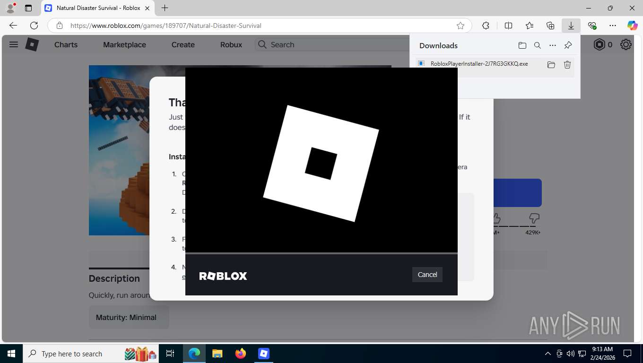
Task: Open RobloxPlayerInstaller-2J7RG3GKKQ.exe file
Action: coord(479,64)
